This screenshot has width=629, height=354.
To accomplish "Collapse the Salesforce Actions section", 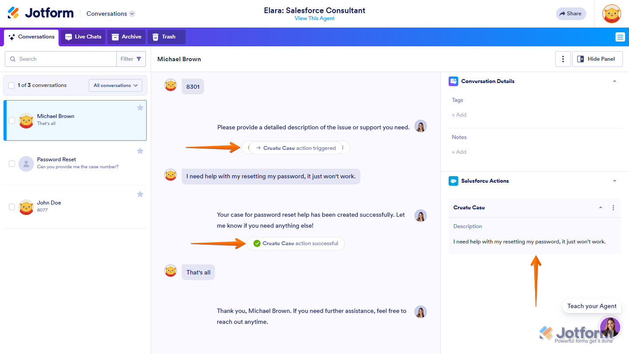I will point(615,181).
